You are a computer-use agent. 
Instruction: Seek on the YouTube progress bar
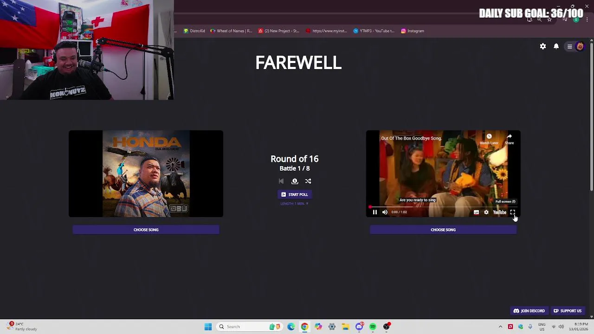443,207
